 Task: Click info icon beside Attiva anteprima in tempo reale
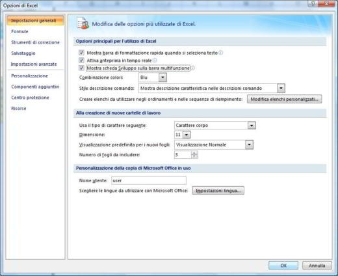[155, 61]
